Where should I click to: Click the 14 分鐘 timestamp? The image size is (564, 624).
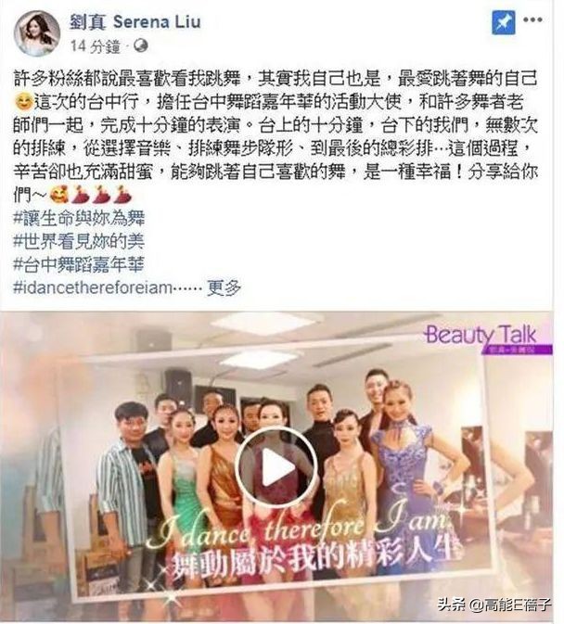[95, 46]
